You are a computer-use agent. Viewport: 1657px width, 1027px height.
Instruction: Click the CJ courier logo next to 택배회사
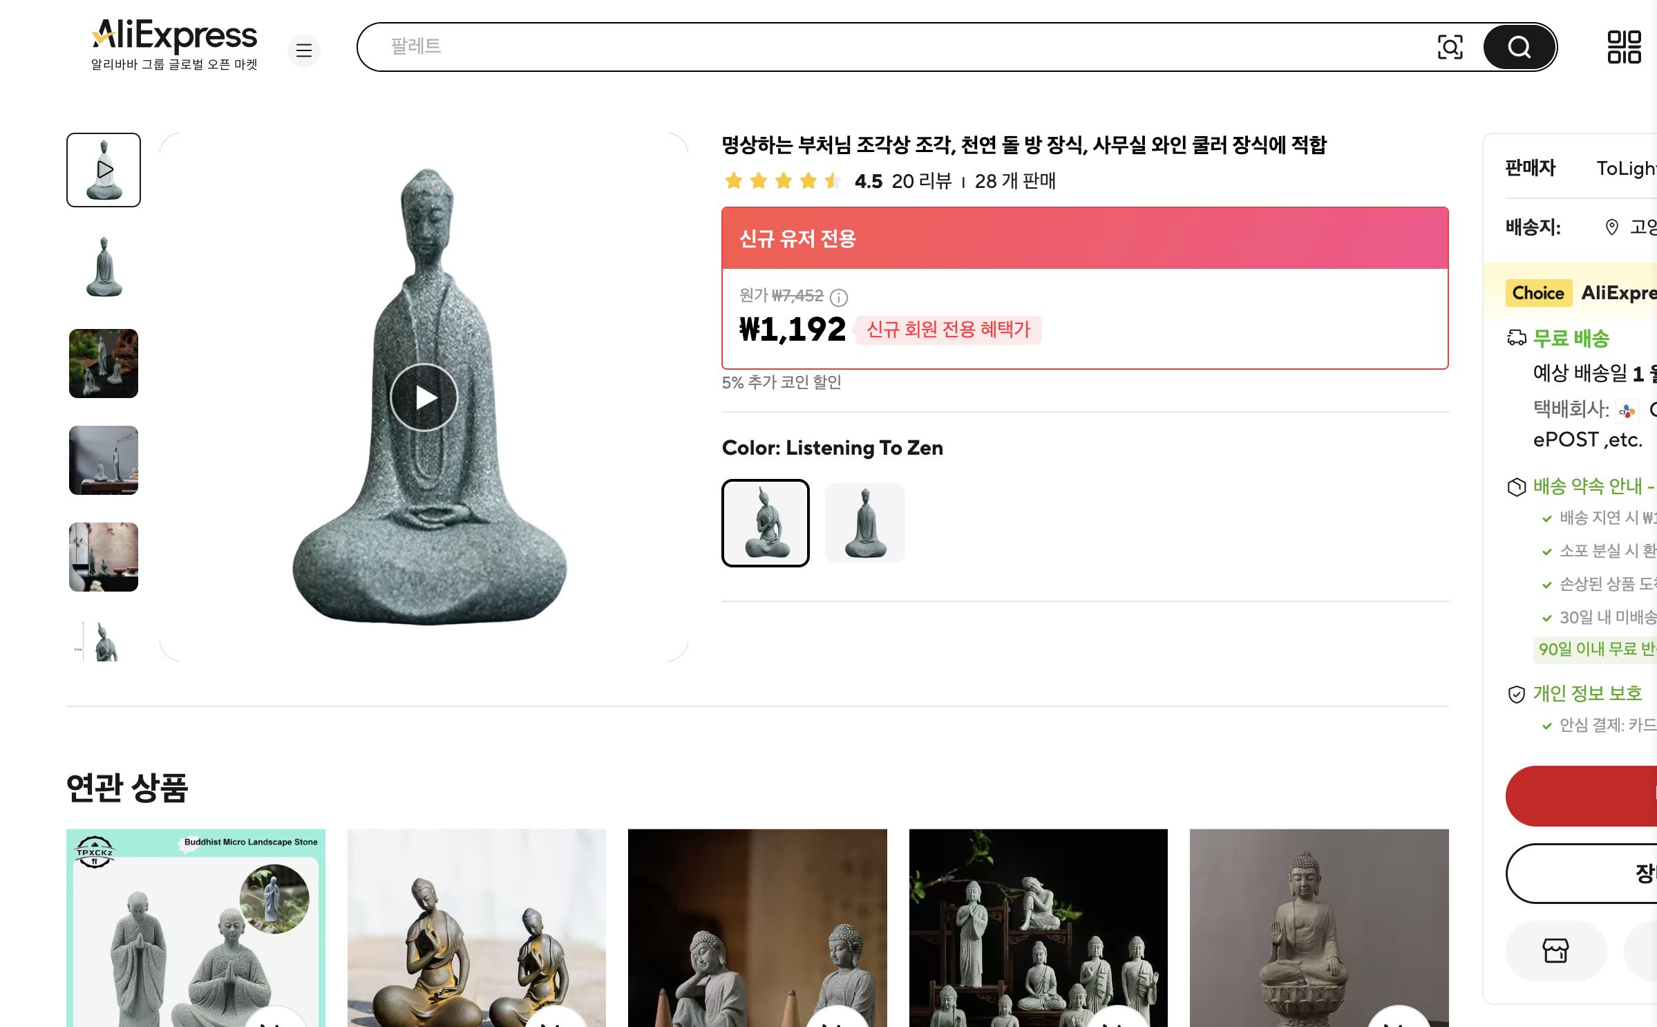click(x=1627, y=412)
